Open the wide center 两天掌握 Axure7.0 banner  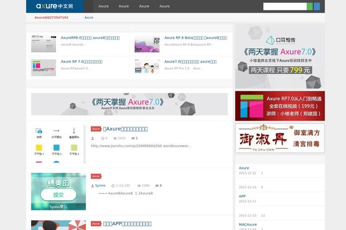pos(129,104)
